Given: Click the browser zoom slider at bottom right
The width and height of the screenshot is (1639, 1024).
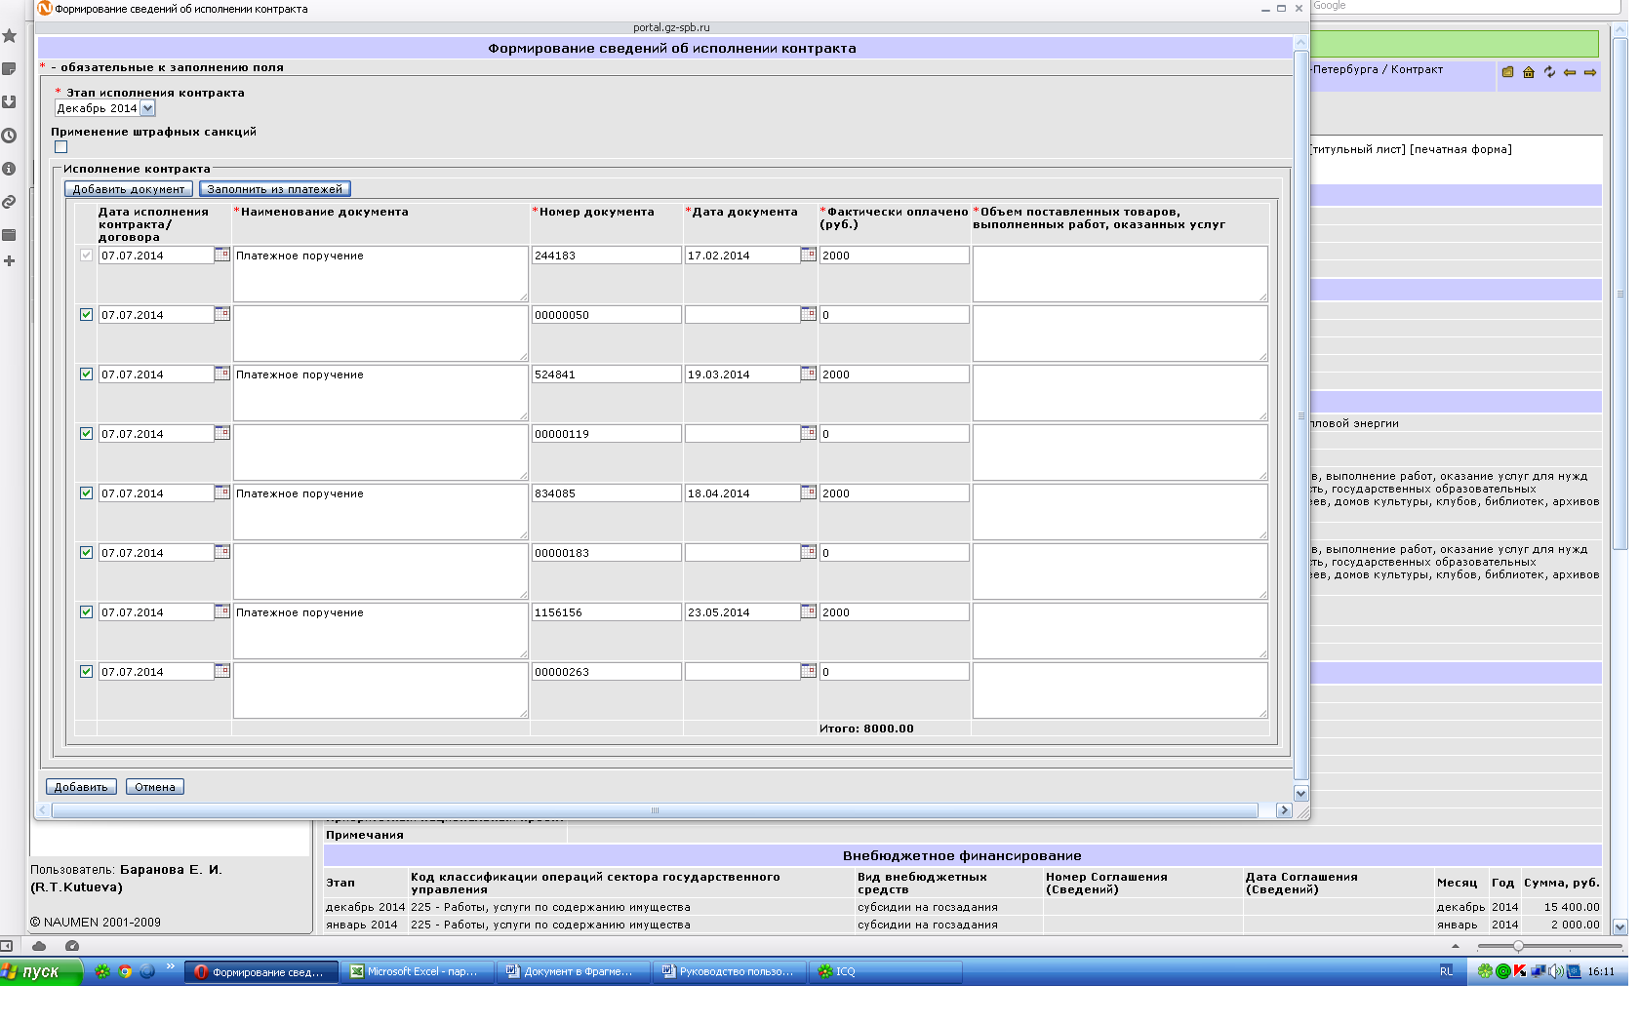Looking at the screenshot, I should coord(1518,946).
